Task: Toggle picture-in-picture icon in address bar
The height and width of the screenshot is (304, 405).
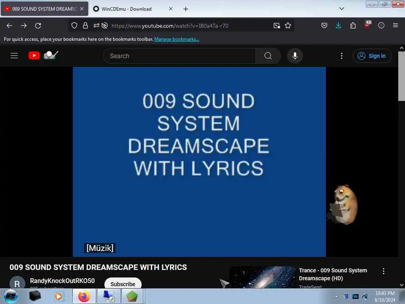Action: (276, 25)
